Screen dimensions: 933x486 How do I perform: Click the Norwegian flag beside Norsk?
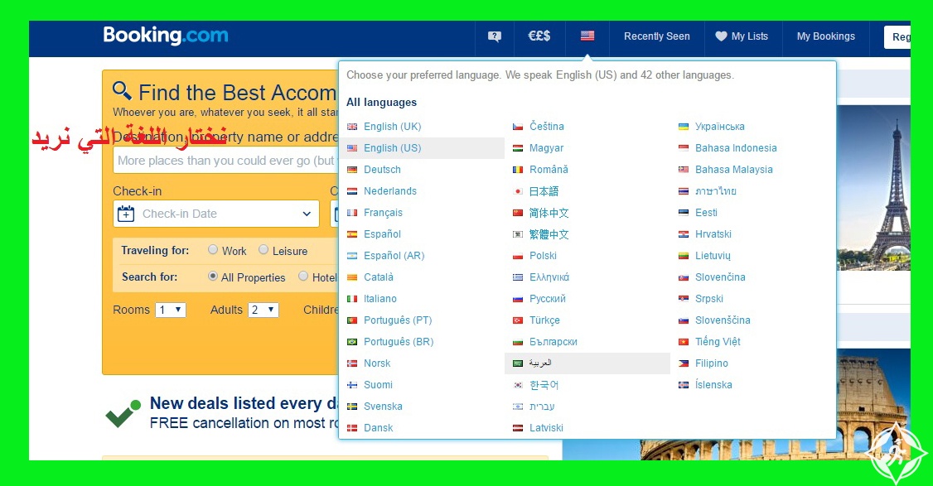[x=352, y=363]
